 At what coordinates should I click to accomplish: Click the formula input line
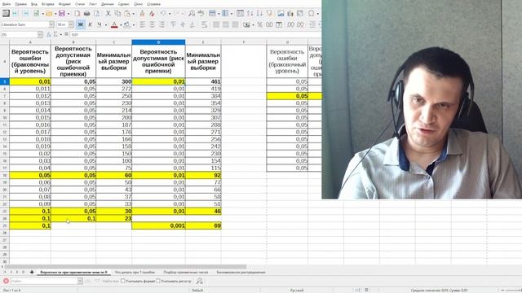(195, 34)
